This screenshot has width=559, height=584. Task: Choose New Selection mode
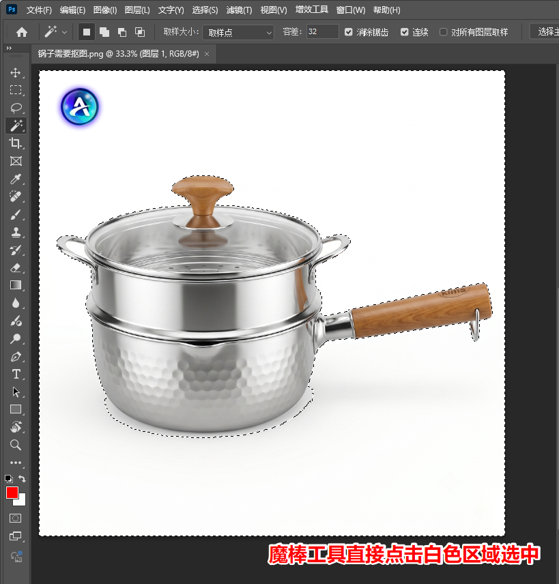87,32
